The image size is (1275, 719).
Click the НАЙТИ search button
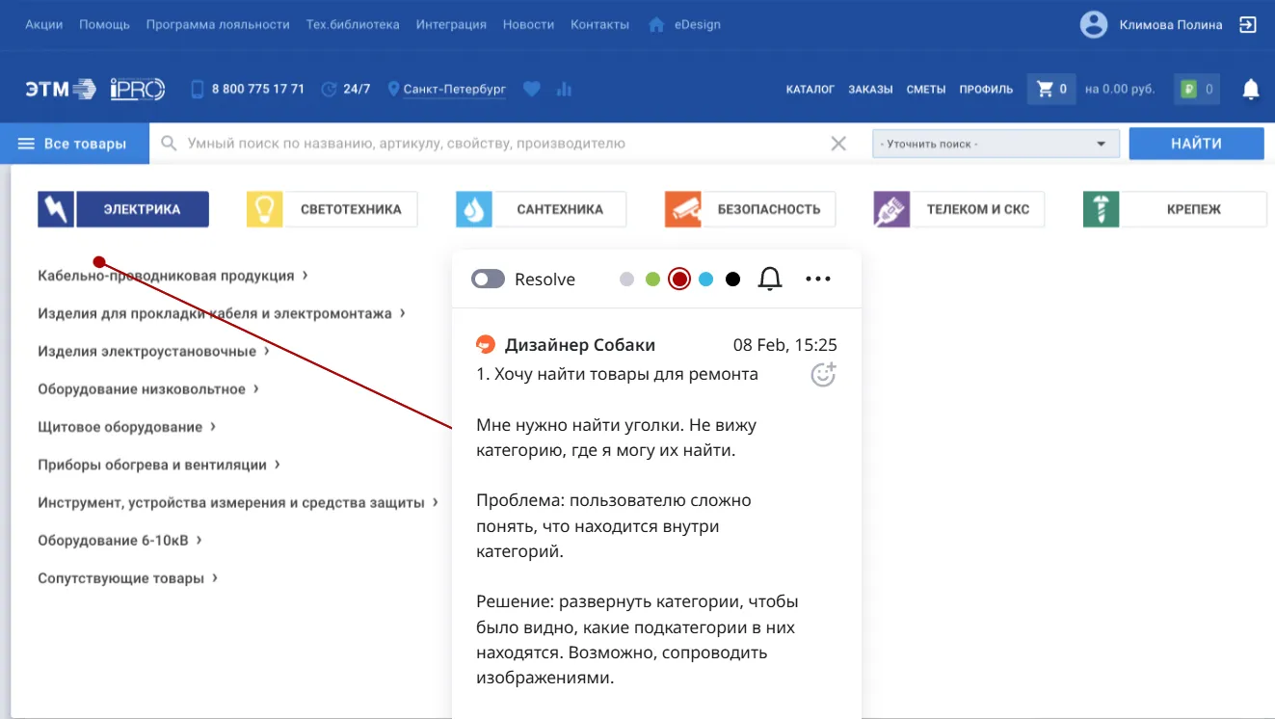tap(1196, 143)
